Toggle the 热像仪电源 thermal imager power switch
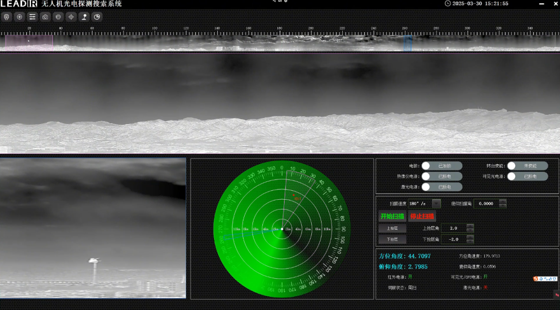Image resolution: width=560 pixels, height=310 pixels. 441,176
